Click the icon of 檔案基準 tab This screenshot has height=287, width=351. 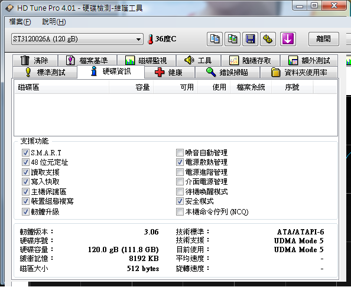click(x=70, y=60)
